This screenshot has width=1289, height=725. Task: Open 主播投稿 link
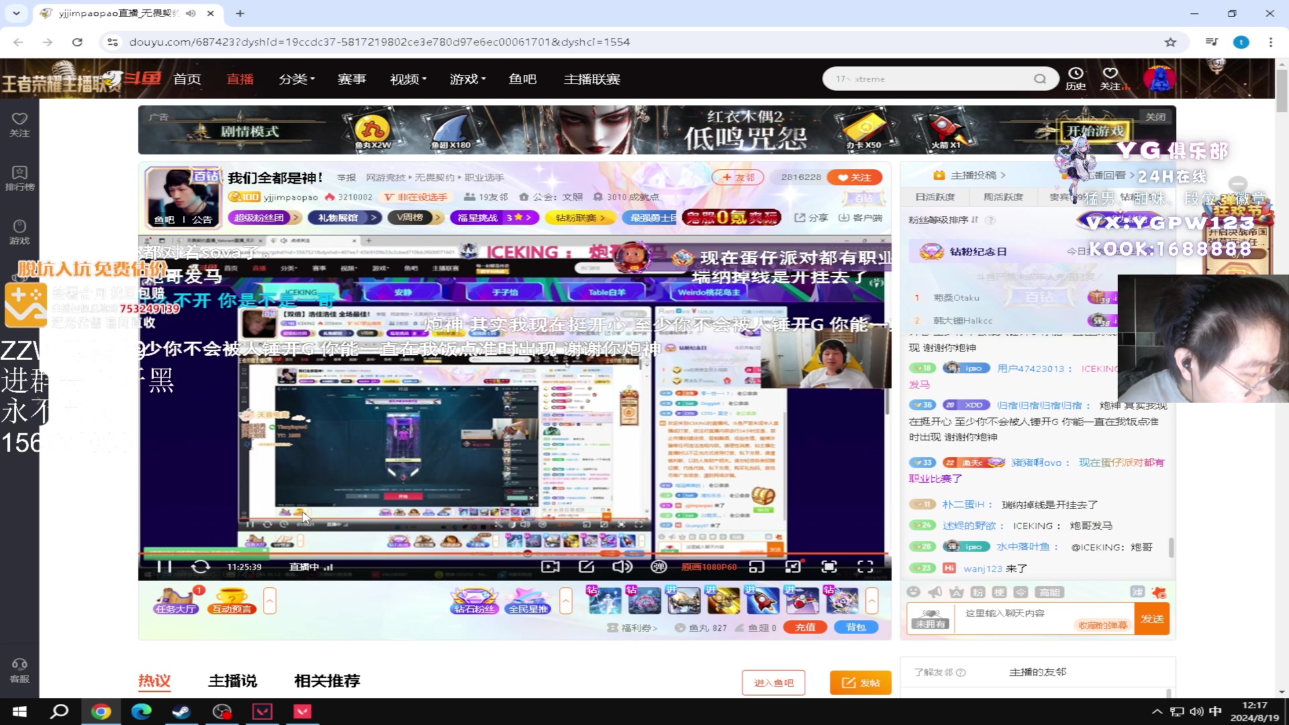click(971, 175)
